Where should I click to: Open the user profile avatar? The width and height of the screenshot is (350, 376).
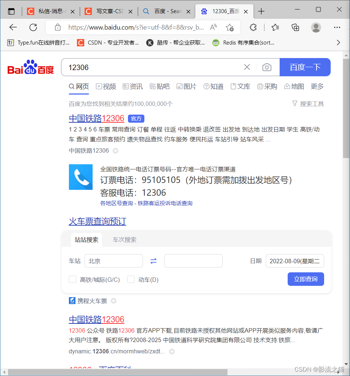pos(316,27)
